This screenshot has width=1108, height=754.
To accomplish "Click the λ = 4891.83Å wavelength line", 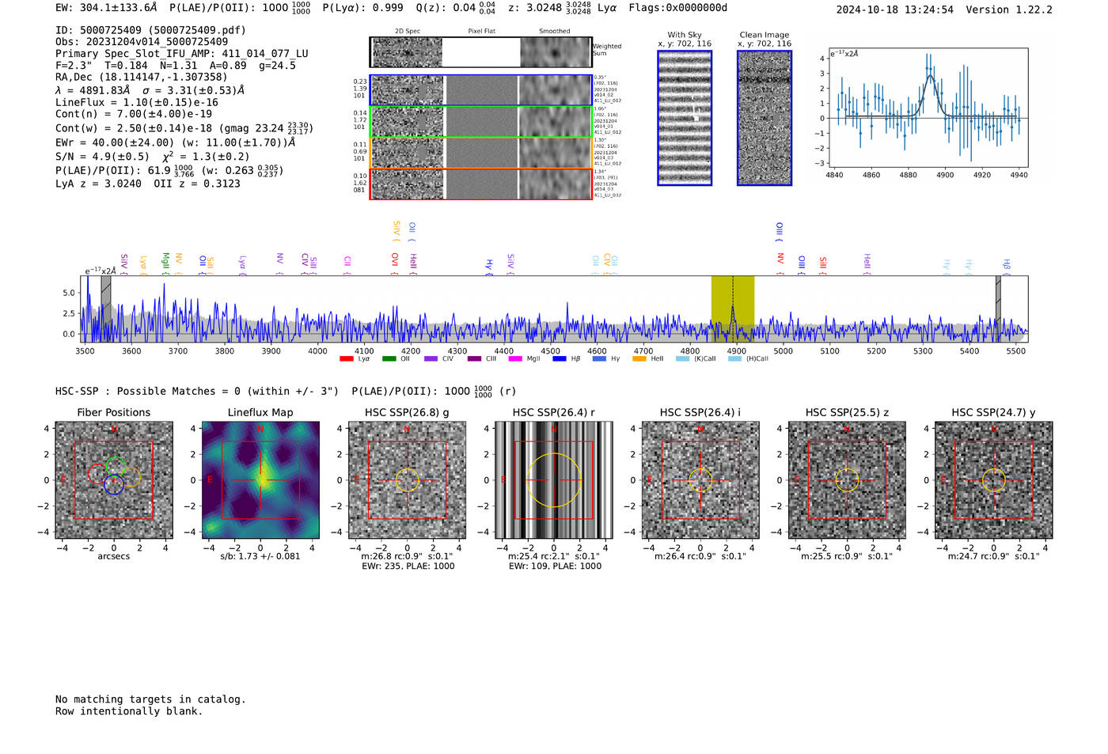I will (150, 90).
